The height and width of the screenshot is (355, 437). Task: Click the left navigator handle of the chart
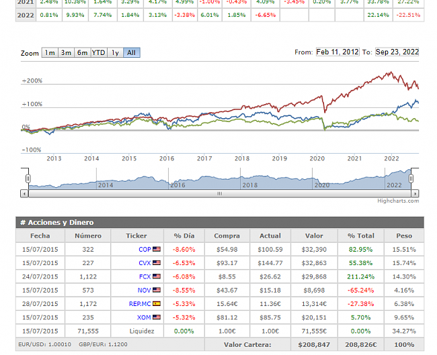click(28, 179)
